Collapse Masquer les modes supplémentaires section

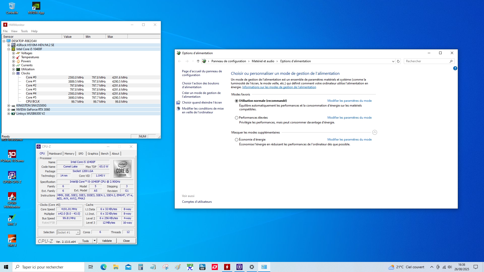pos(375,132)
